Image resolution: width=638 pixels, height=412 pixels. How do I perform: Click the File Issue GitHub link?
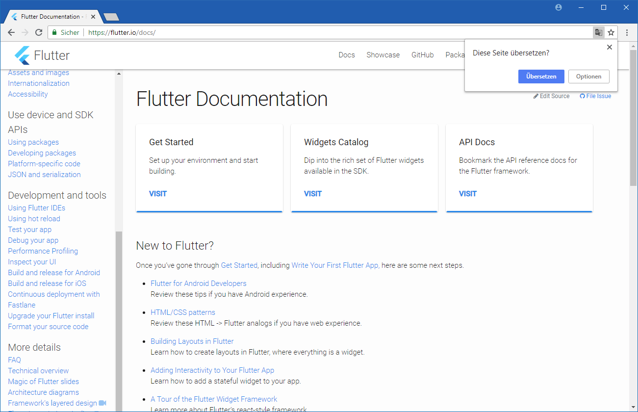pos(595,96)
